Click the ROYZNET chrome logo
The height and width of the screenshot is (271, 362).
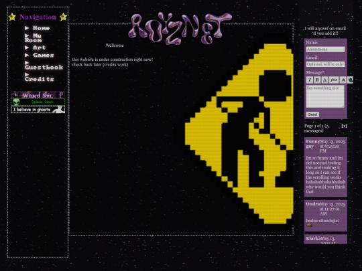pyautogui.click(x=180, y=28)
